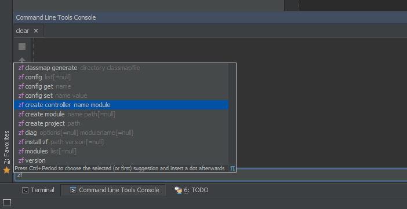Click the TODO tab icon
This screenshot has width=407, height=209.
tap(179, 190)
